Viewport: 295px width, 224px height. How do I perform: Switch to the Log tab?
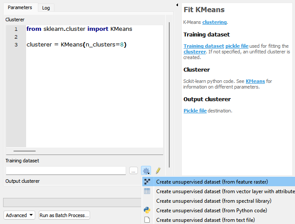click(46, 8)
